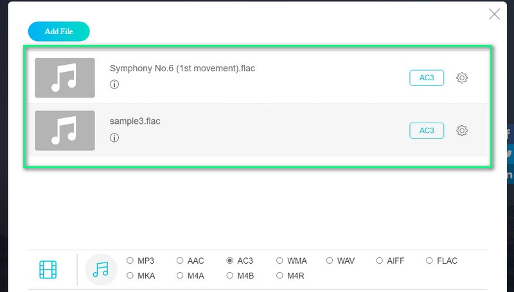Choose the M4R ringtone format
The width and height of the screenshot is (514, 292).
pyautogui.click(x=279, y=275)
